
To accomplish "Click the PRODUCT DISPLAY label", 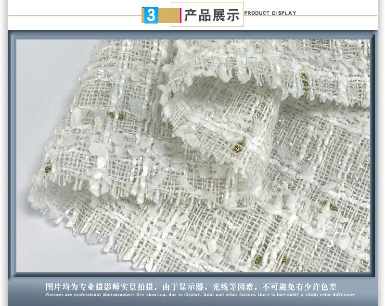I will pyautogui.click(x=270, y=13).
